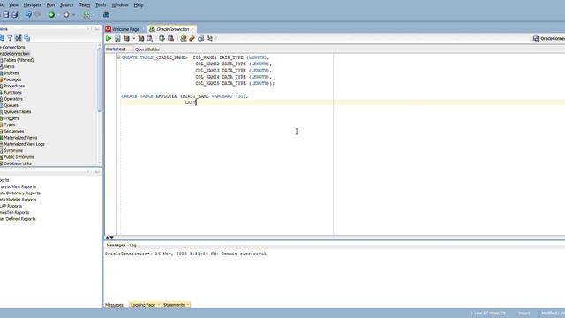Click the Connections tree vertical scrollbar thumb

100,79
